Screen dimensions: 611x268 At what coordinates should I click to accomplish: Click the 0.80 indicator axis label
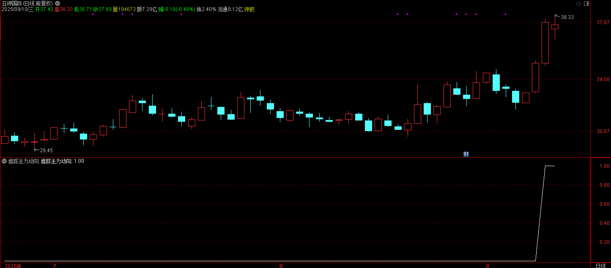click(x=604, y=185)
